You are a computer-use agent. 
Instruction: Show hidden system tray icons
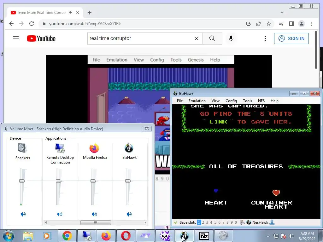(268, 236)
